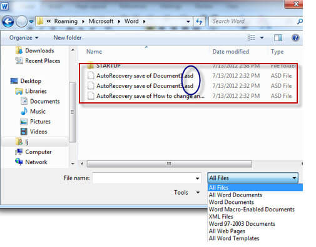Select Downloads in navigation pane
Screen dimensions: 316x247
39,51
